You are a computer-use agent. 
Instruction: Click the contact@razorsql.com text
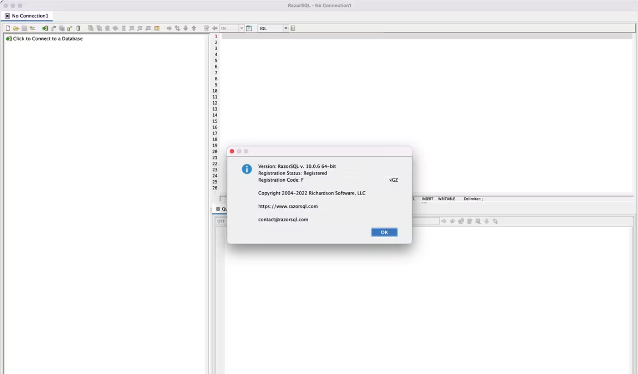283,220
